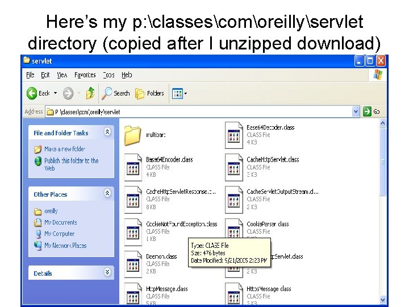Maximize the servlet window
Viewport: 409px width, 307px height.
coord(370,61)
